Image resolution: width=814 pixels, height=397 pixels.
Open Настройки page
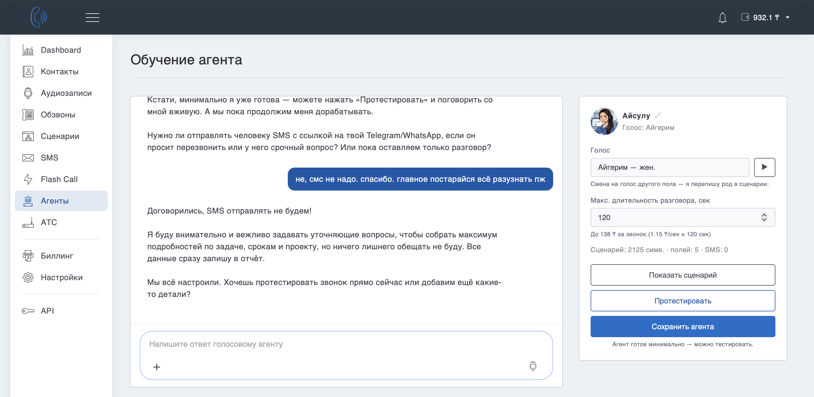click(x=61, y=277)
